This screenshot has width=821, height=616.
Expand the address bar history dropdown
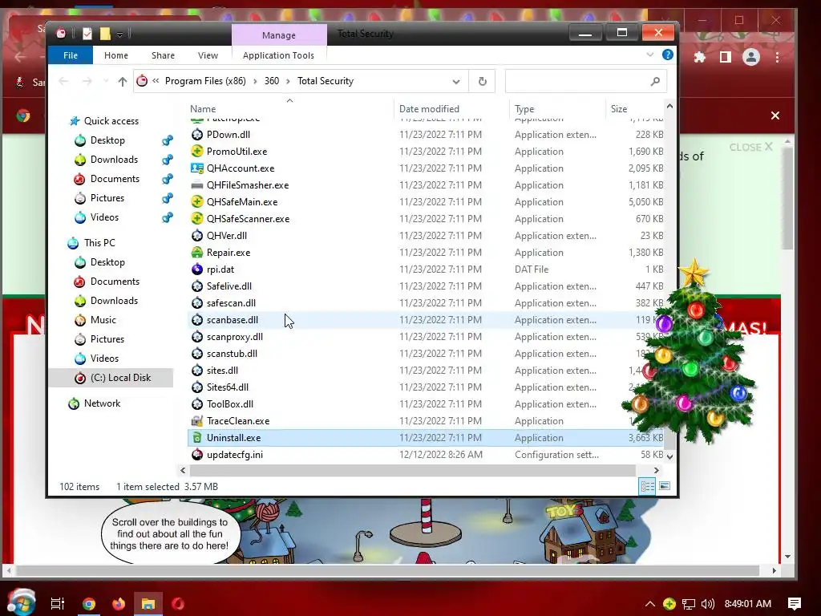[456, 81]
